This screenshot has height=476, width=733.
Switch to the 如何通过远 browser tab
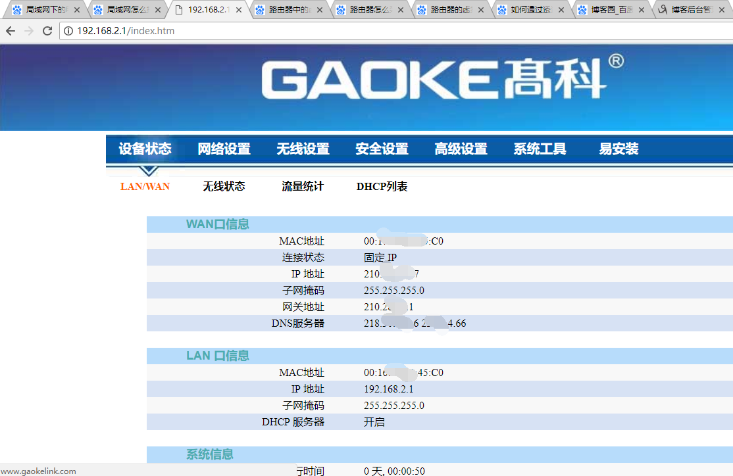click(532, 9)
